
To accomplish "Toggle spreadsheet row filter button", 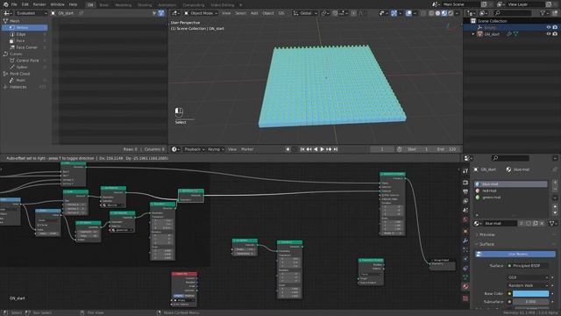I will [161, 13].
